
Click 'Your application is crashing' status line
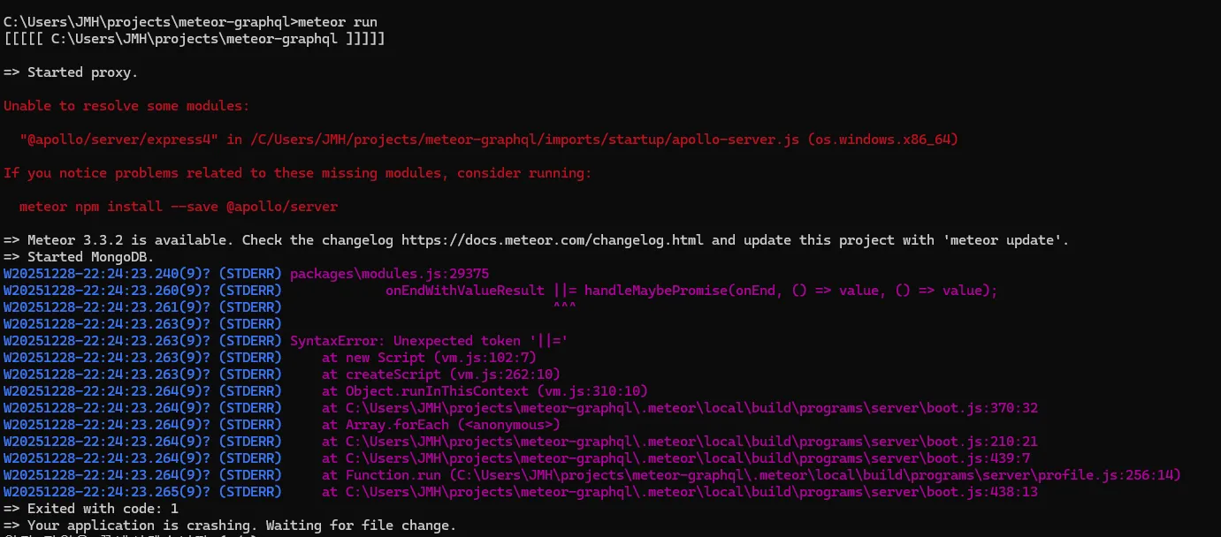tap(230, 526)
